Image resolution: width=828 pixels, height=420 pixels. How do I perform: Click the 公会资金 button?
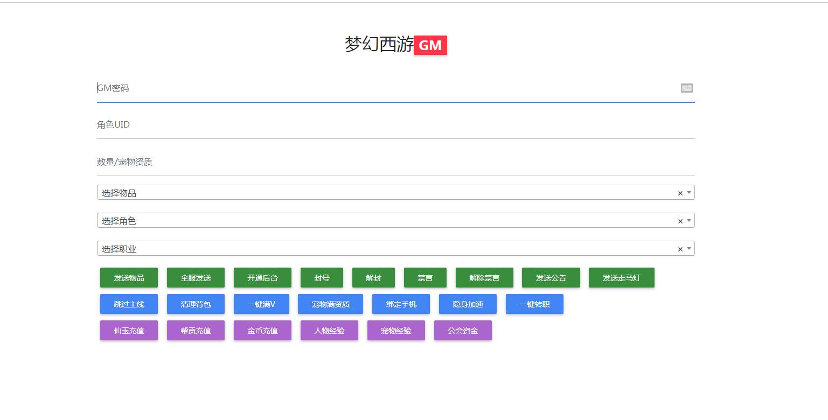[x=463, y=331]
